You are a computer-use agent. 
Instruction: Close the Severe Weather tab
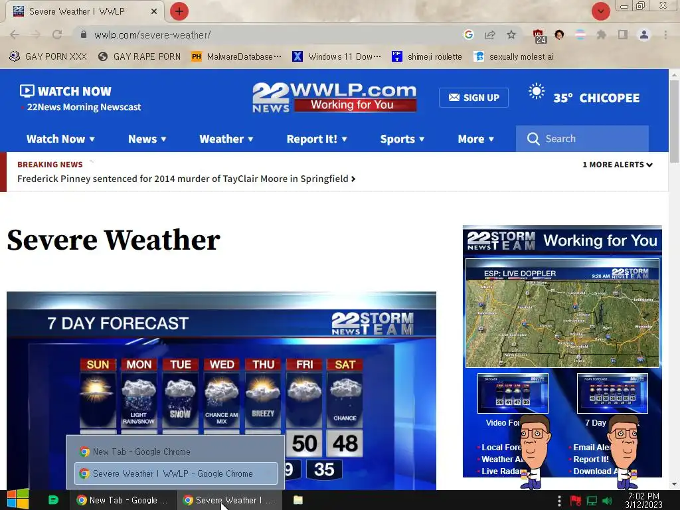pyautogui.click(x=153, y=12)
